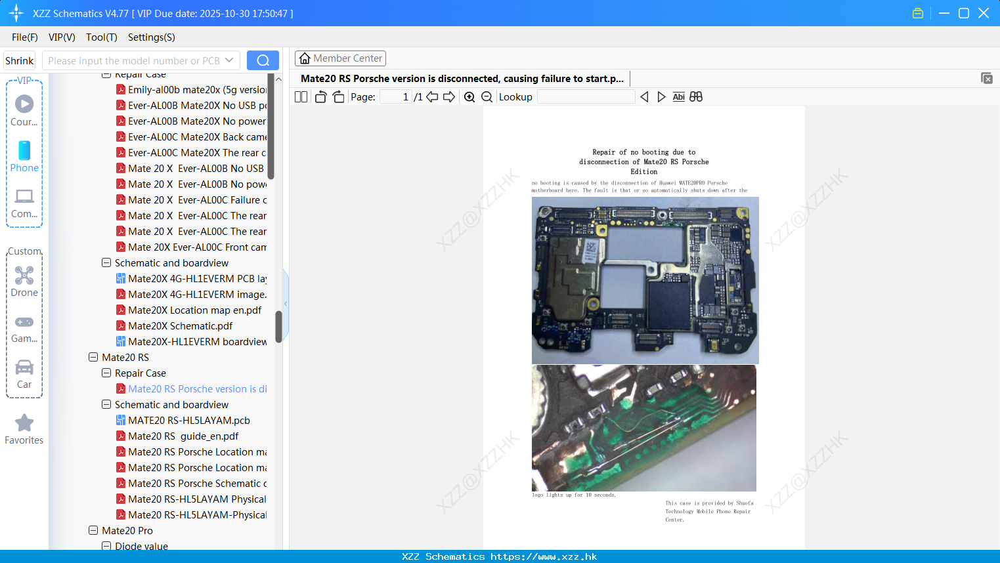Find next lookup match triangle

[661, 97]
